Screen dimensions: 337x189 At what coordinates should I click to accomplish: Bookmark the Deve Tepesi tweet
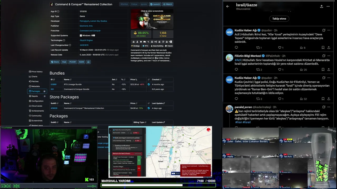pos(323,48)
